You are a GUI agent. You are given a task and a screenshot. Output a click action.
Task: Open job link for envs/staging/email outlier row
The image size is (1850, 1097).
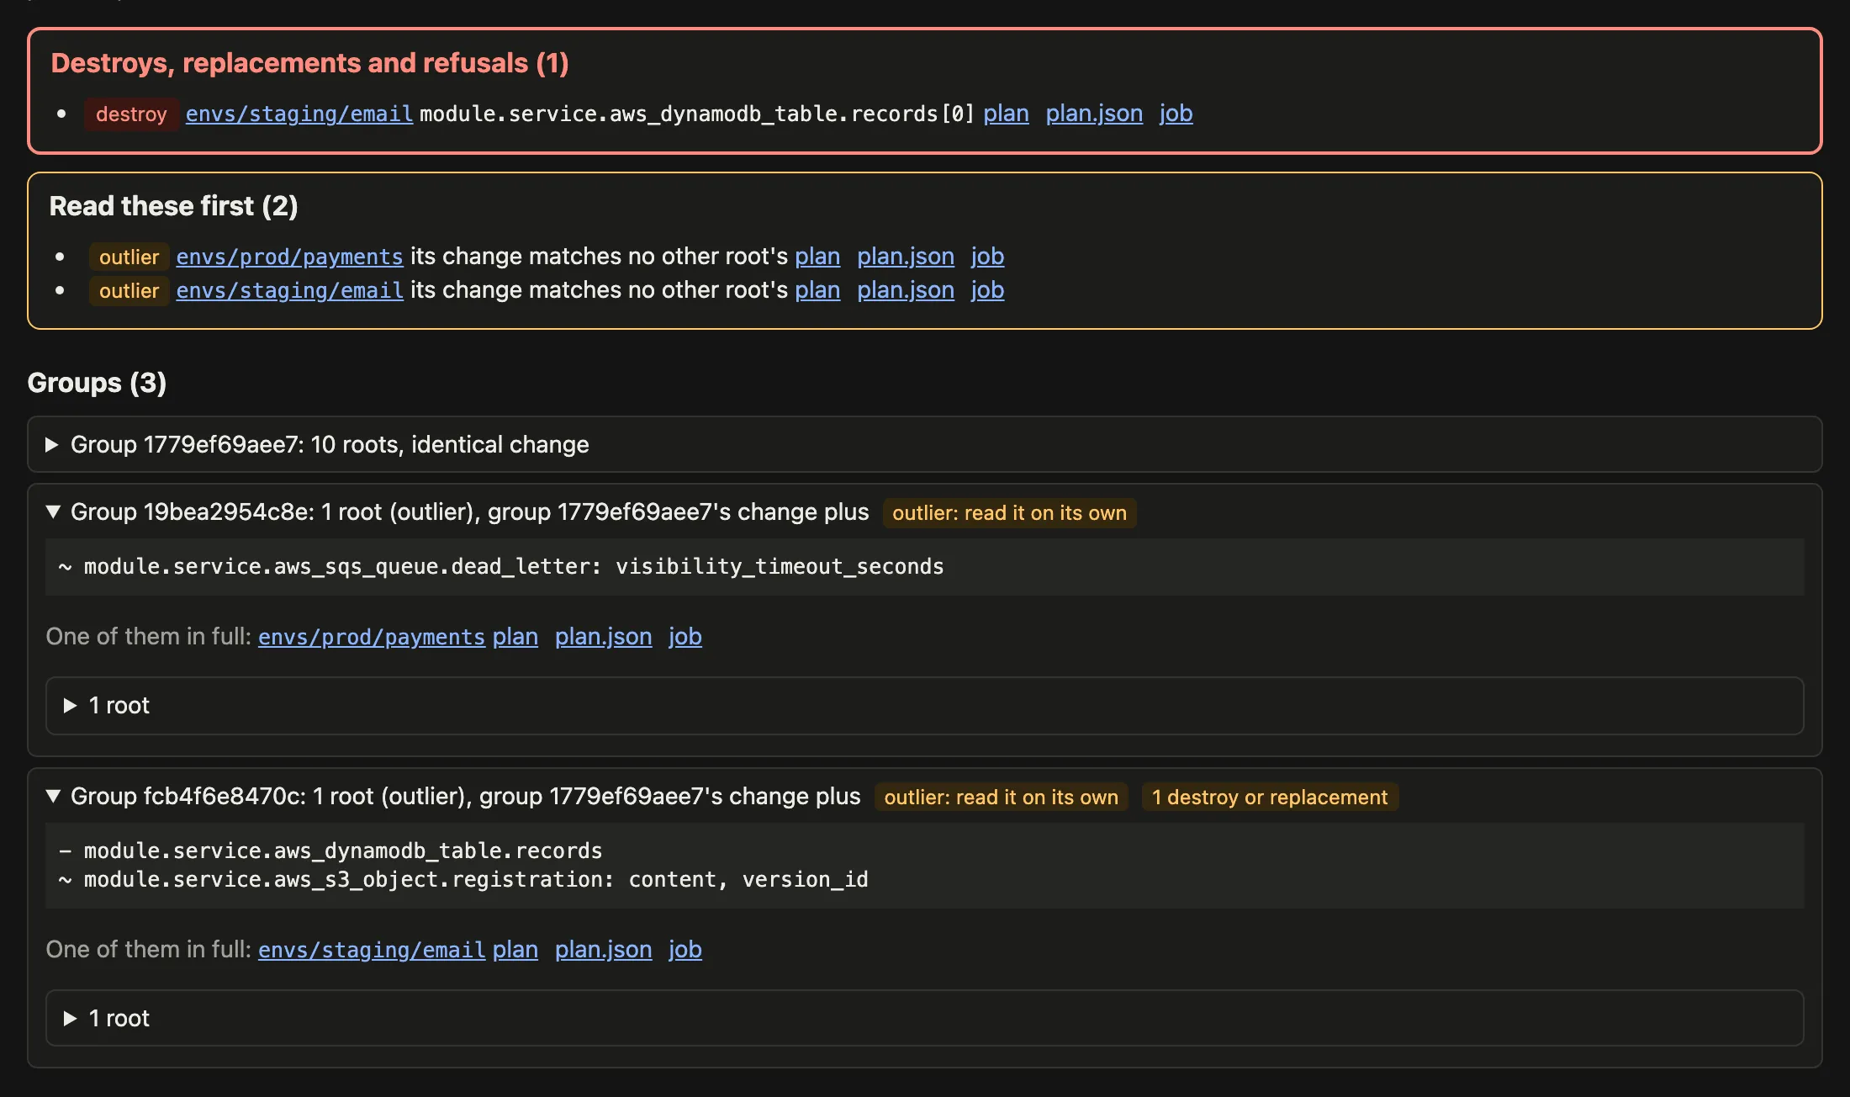pos(987,290)
